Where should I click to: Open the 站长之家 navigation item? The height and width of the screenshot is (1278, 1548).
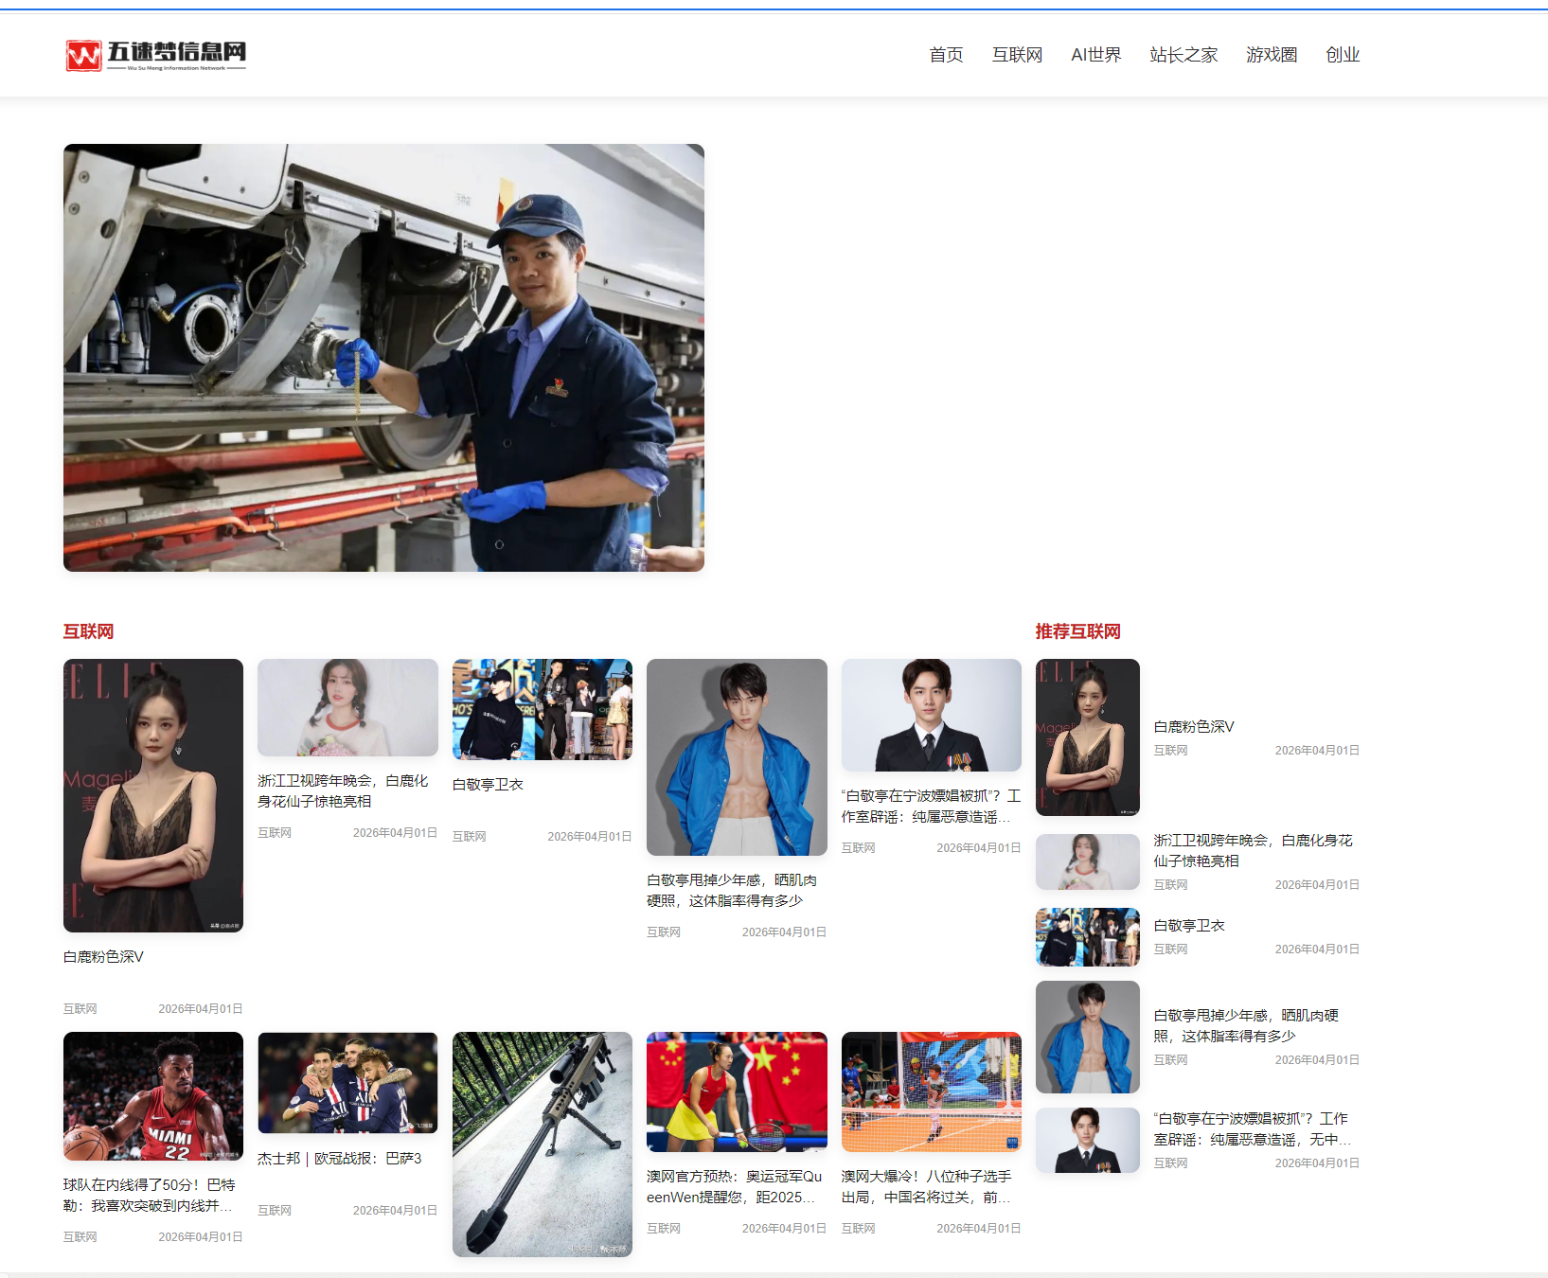tap(1183, 55)
